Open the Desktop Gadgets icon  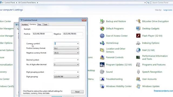pyautogui.click(x=138, y=29)
